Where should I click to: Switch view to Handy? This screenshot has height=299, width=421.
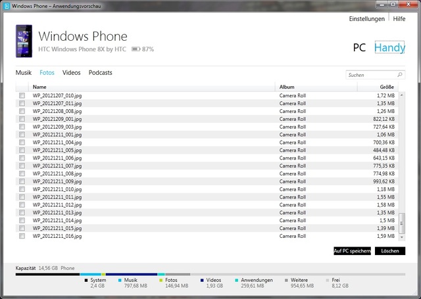[389, 47]
